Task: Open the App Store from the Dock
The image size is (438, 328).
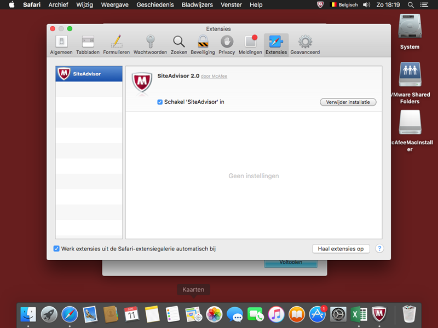Action: click(318, 314)
